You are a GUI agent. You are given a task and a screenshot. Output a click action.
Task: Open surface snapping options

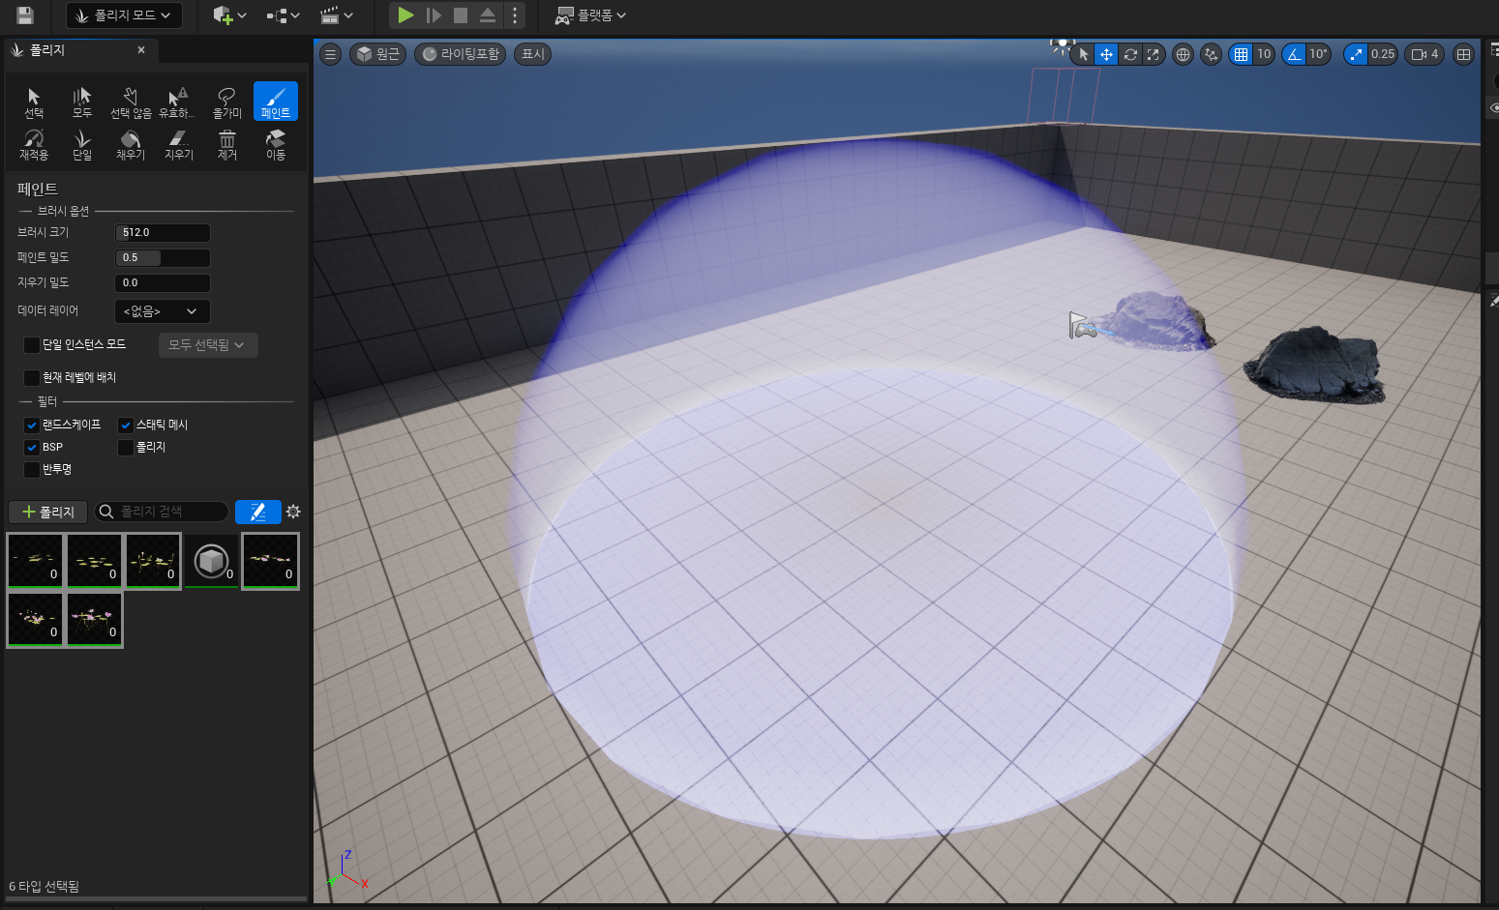(x=1211, y=54)
